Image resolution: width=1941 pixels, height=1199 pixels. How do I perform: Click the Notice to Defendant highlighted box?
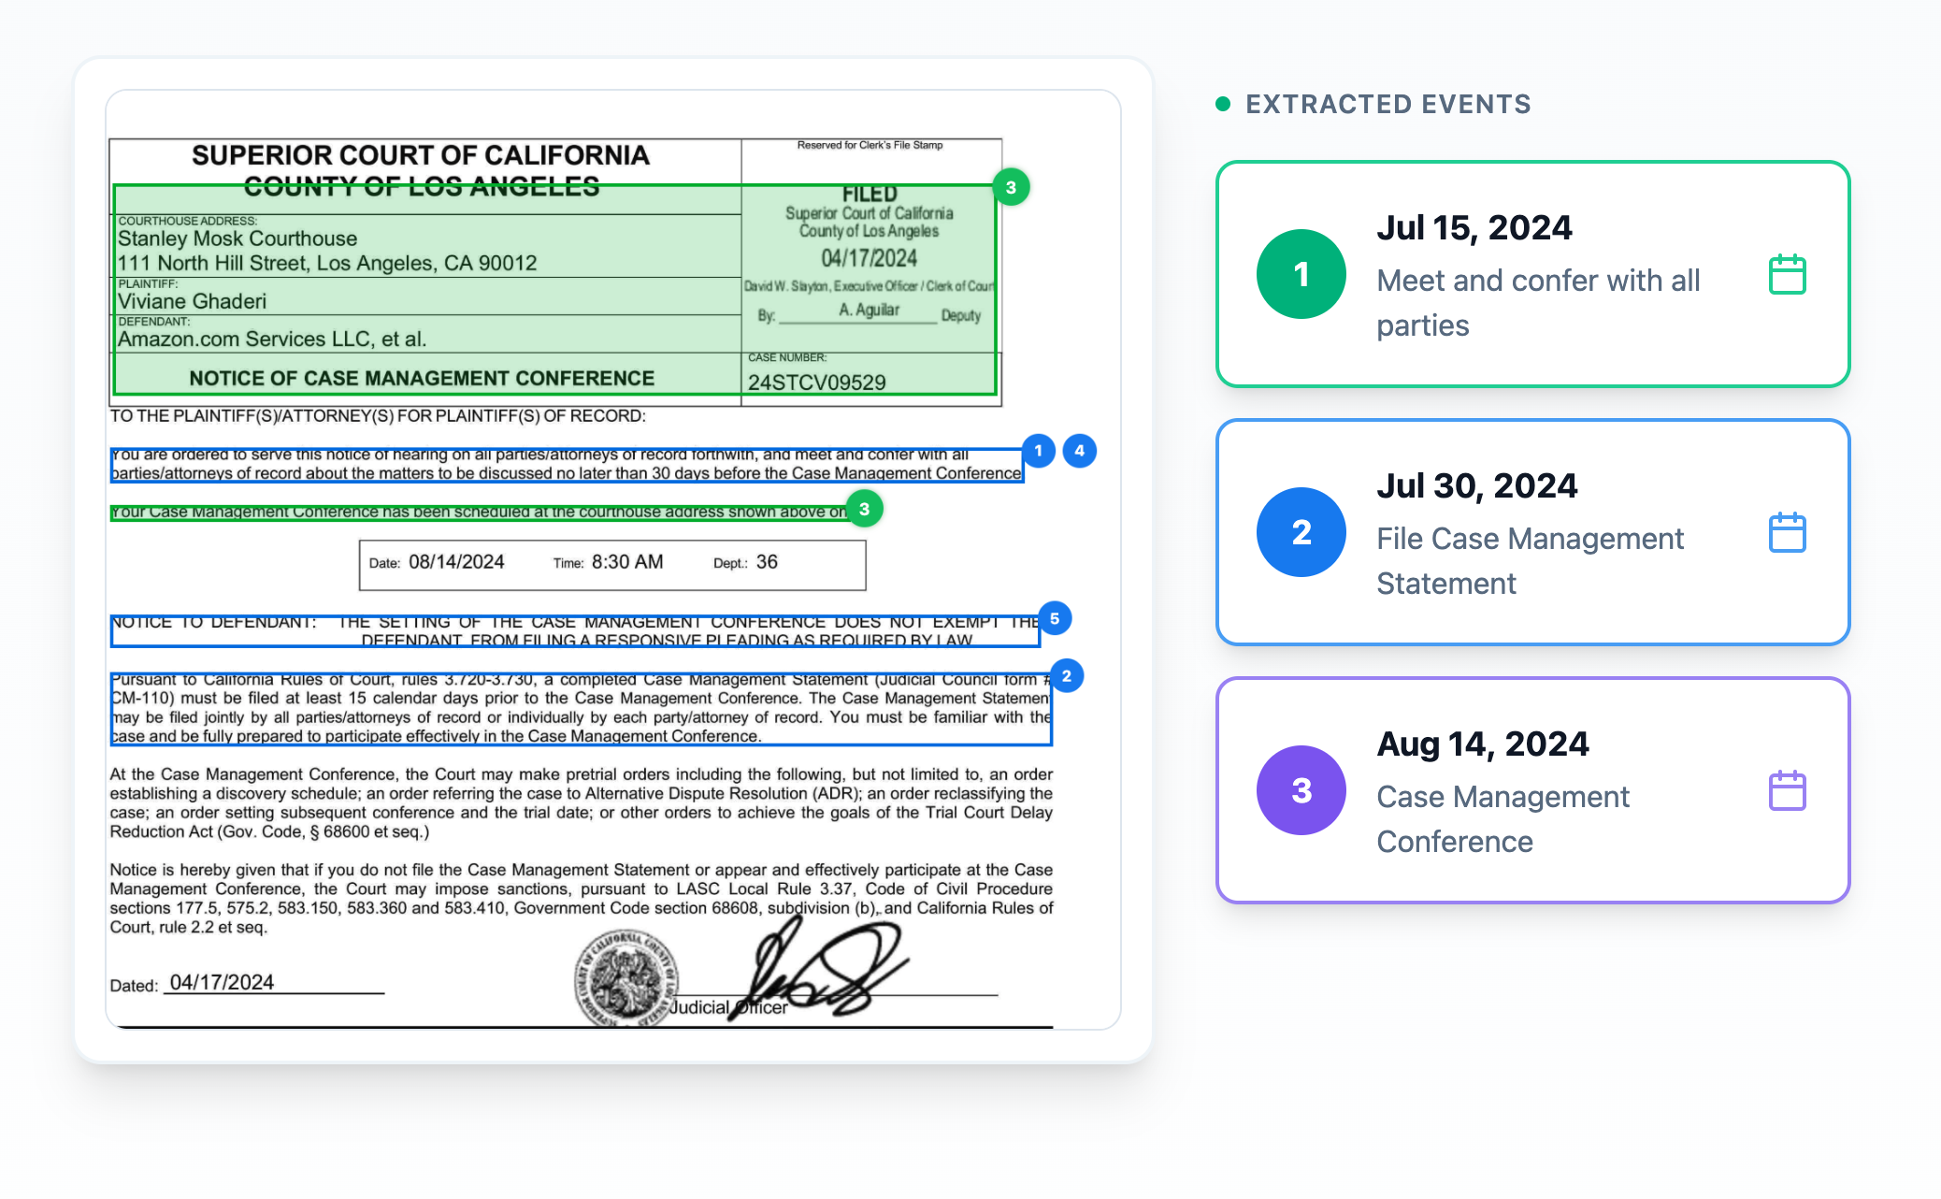point(574,631)
